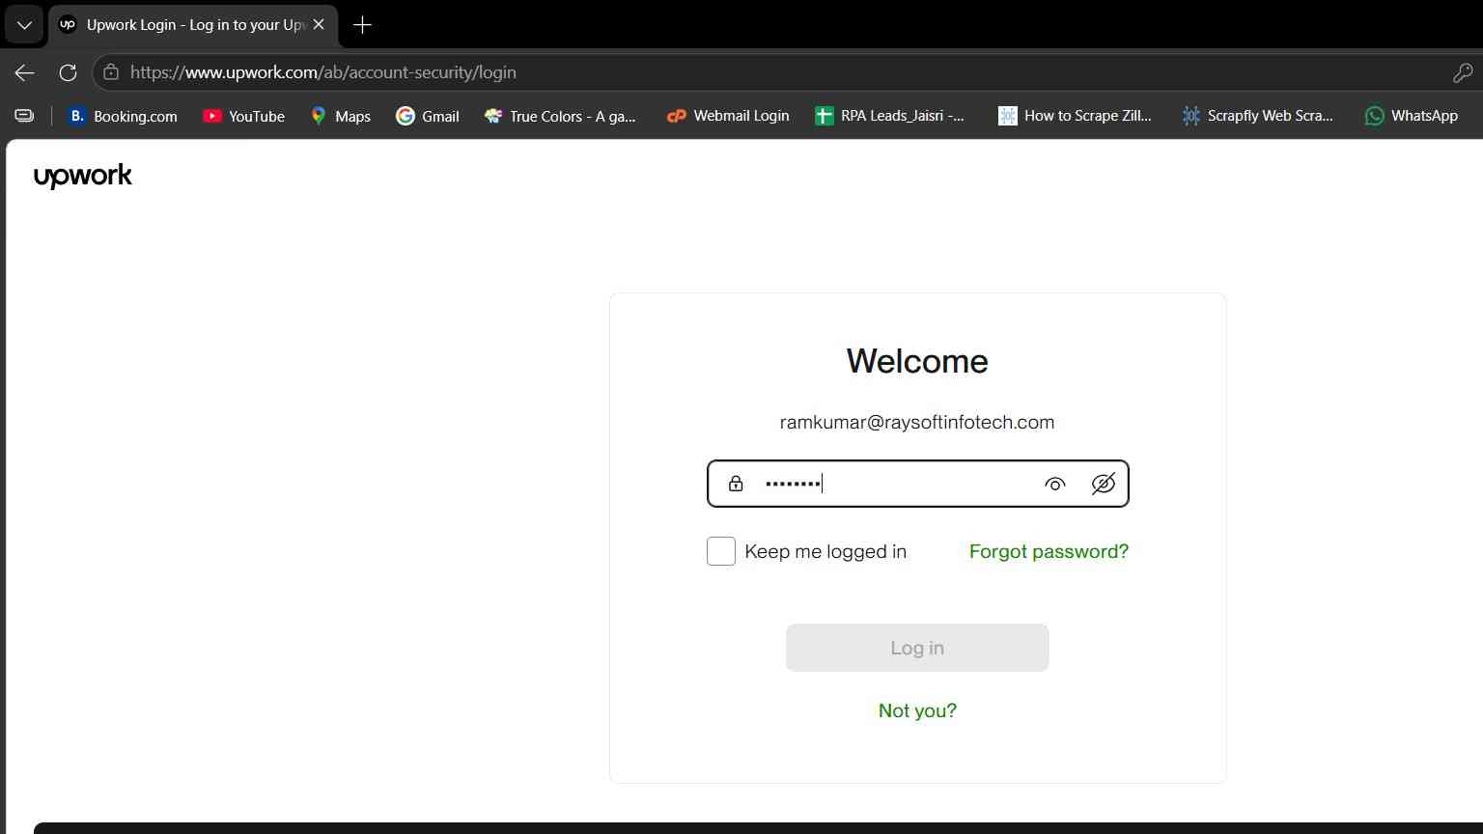Click the Log in button
Image resolution: width=1483 pixels, height=834 pixels.
pos(917,648)
